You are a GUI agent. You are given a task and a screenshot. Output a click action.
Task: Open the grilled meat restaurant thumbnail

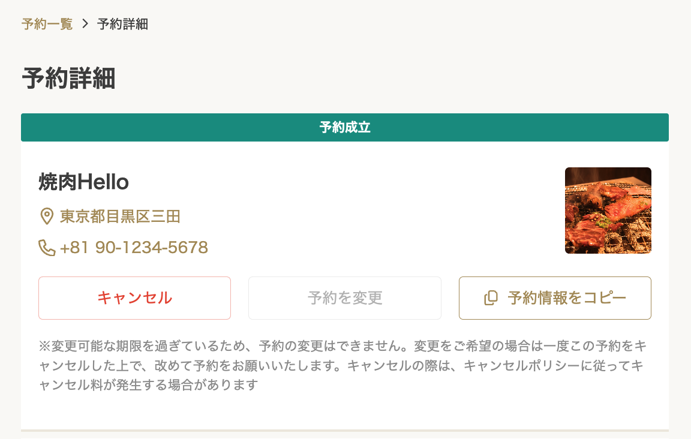point(608,211)
